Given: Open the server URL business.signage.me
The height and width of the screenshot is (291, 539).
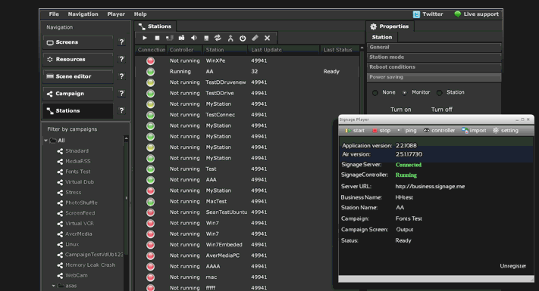Looking at the screenshot, I should click(x=430, y=187).
